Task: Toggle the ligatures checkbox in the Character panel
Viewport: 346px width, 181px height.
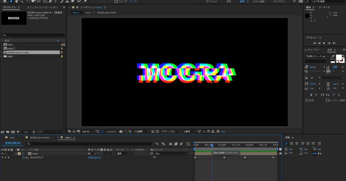Action: coord(307,100)
